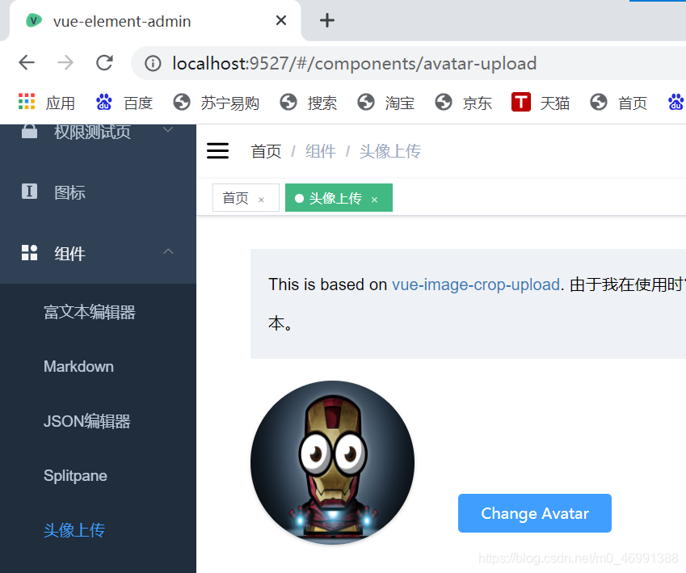Screen dimensions: 686x573
Task: Click the new tab plus button
Action: pyautogui.click(x=326, y=21)
